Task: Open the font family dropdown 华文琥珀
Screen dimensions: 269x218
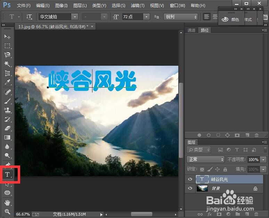Action: click(x=75, y=17)
